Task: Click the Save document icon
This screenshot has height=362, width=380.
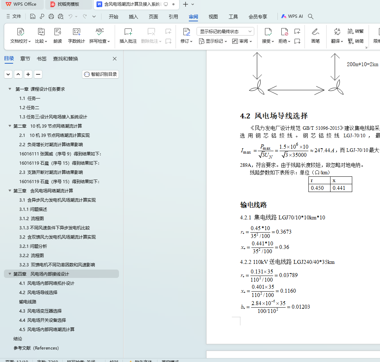Action: pyautogui.click(x=33, y=16)
